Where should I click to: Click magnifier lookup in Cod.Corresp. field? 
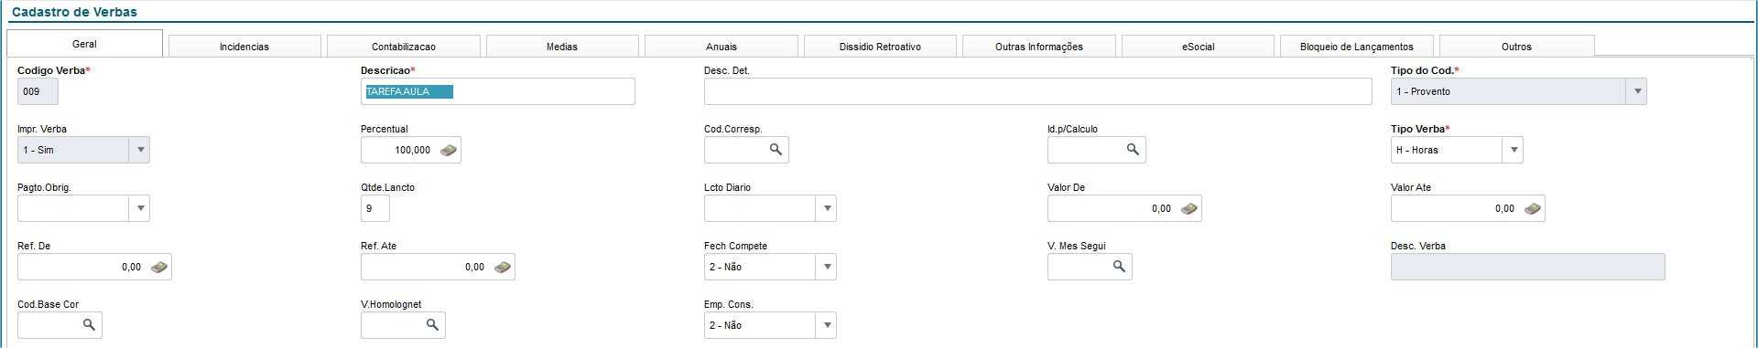(776, 150)
